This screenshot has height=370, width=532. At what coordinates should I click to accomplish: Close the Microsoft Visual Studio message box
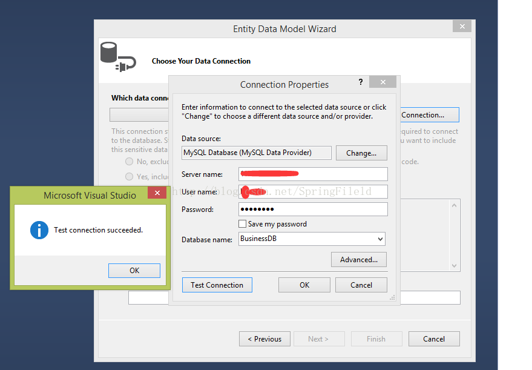point(157,193)
